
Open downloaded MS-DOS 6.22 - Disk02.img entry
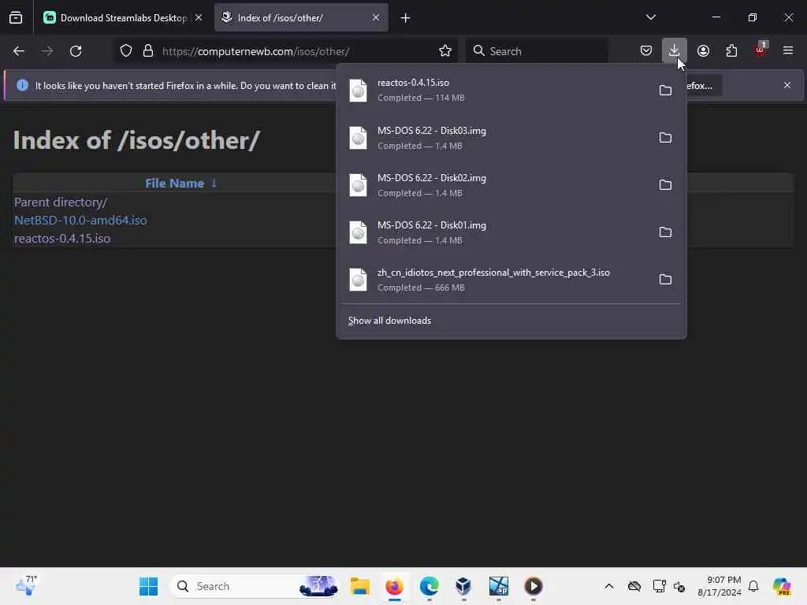coord(496,185)
